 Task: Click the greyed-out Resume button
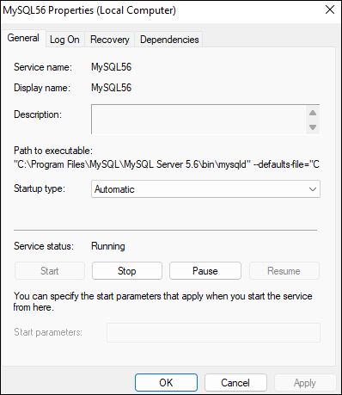click(284, 271)
